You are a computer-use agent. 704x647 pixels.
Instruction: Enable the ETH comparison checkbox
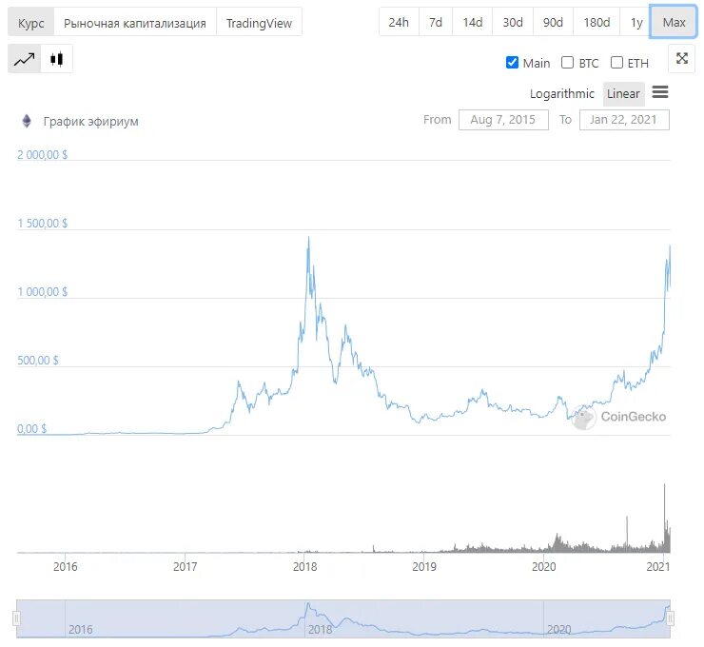tap(616, 63)
